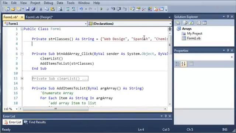Toggle Show All Files in Solution Explorer

pyautogui.click(x=185, y=23)
